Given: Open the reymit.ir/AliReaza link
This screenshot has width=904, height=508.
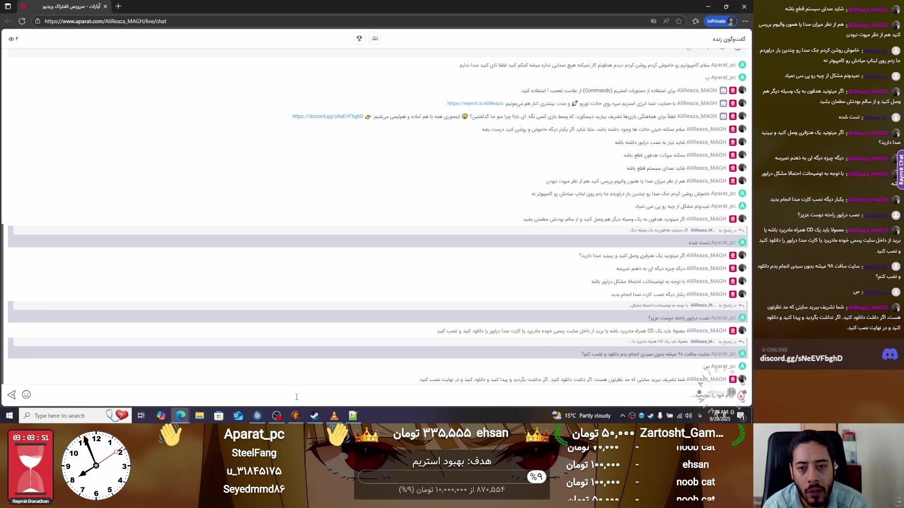Looking at the screenshot, I should (475, 103).
